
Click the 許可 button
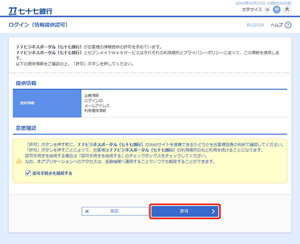point(184,211)
